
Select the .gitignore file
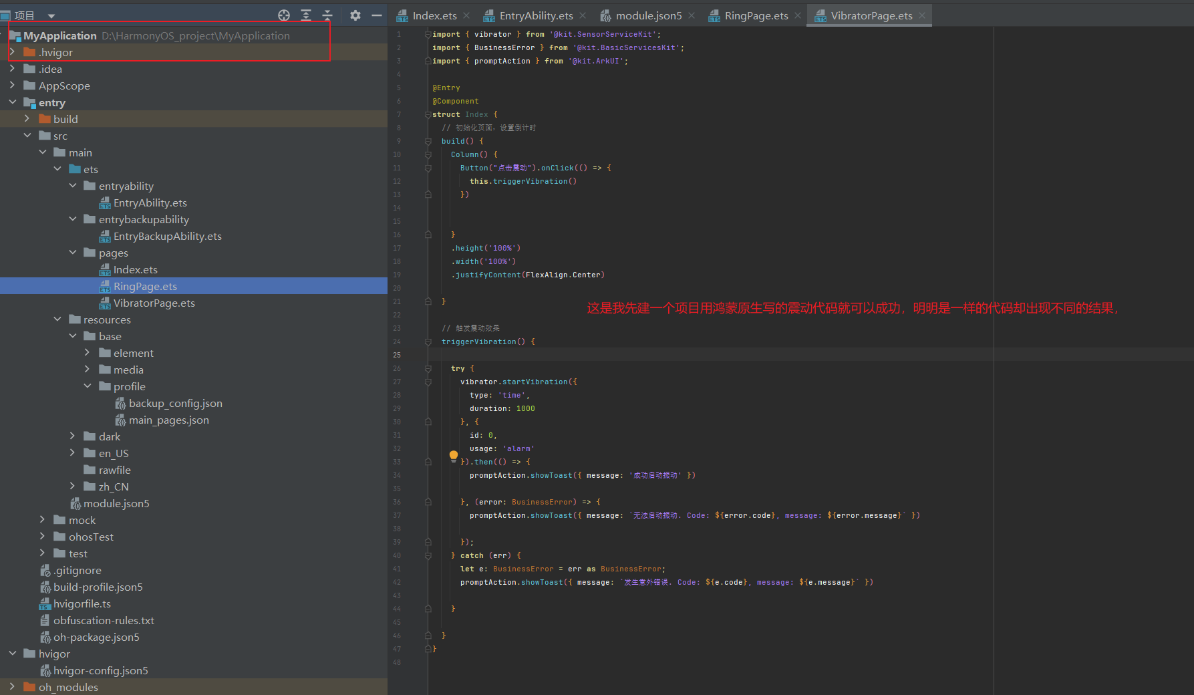[x=78, y=570]
